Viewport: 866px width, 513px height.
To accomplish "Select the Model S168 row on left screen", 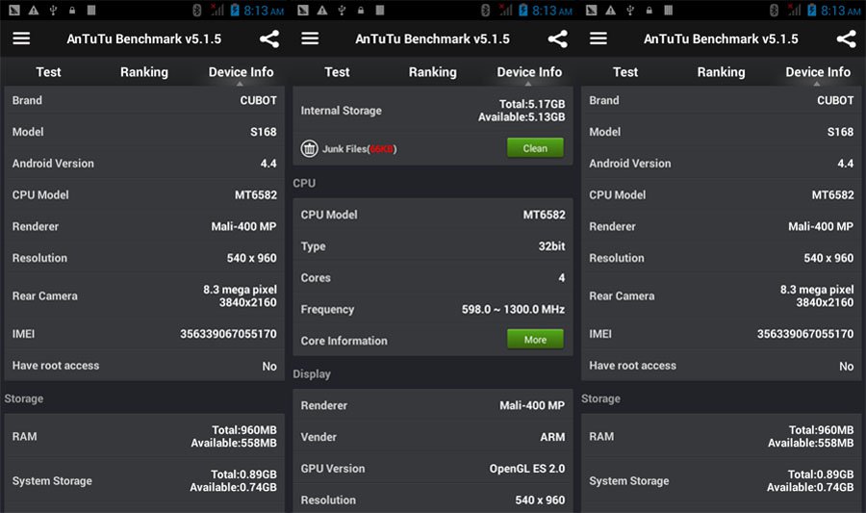I will point(144,132).
